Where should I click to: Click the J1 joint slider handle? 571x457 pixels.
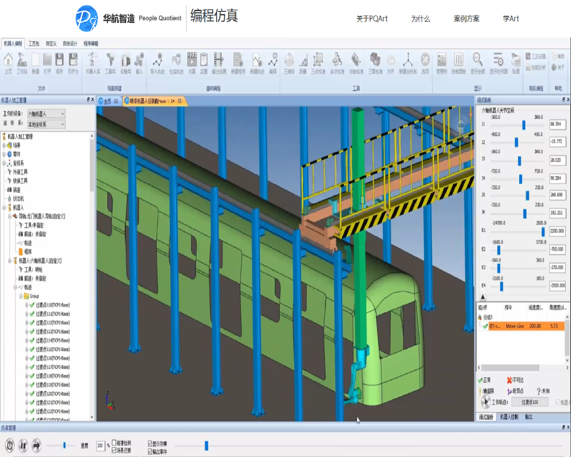click(524, 125)
